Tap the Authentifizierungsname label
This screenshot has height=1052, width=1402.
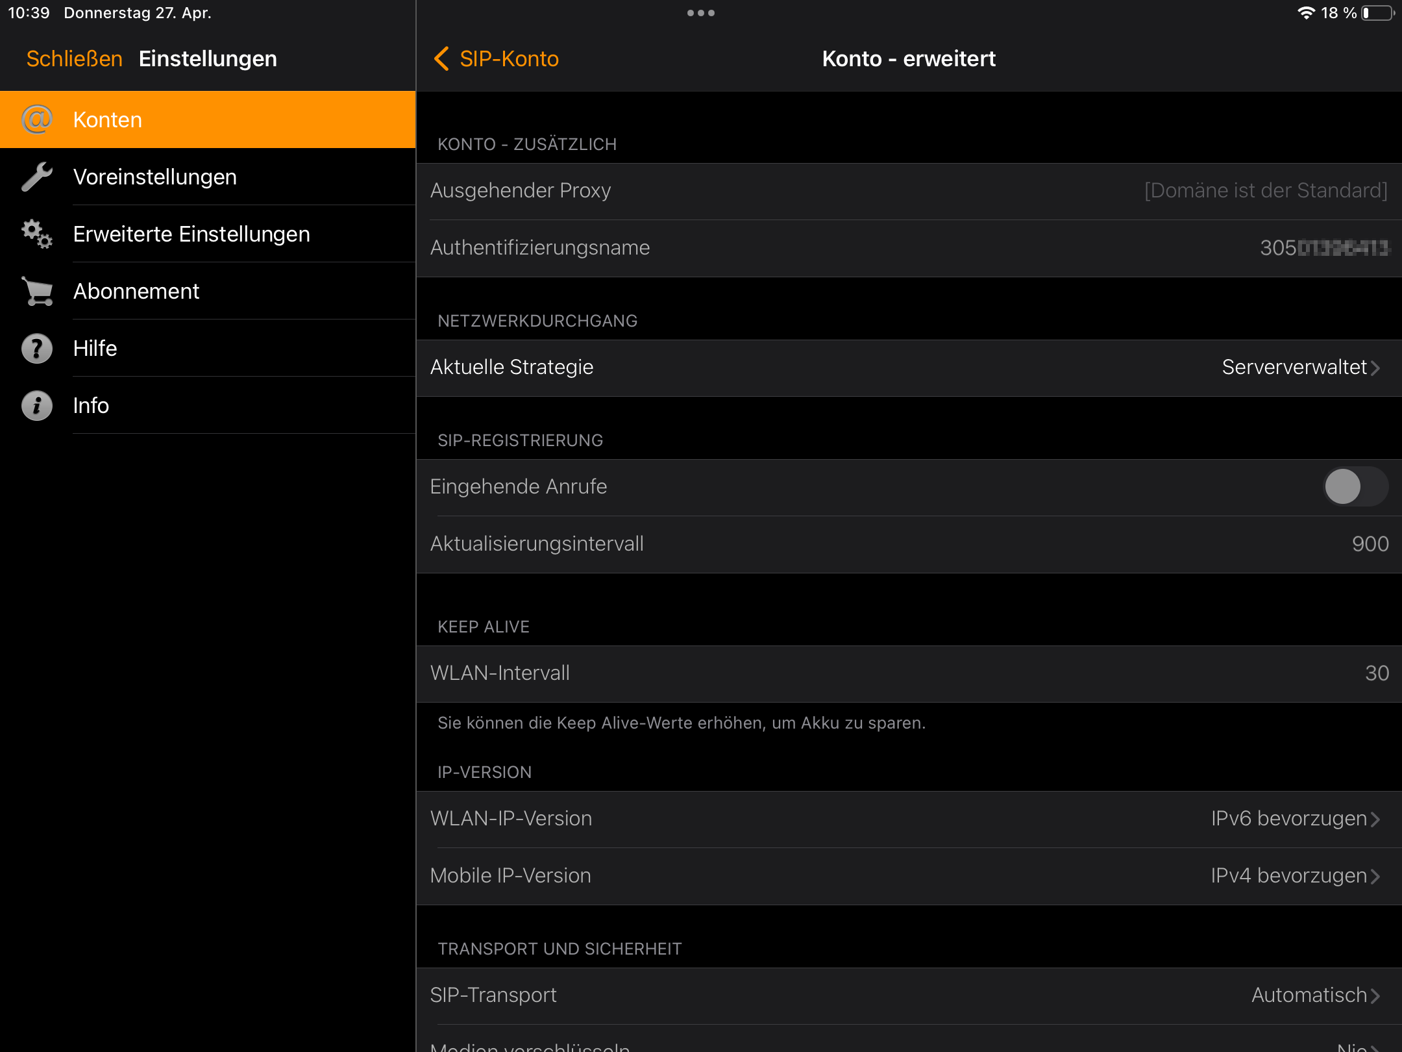[540, 247]
